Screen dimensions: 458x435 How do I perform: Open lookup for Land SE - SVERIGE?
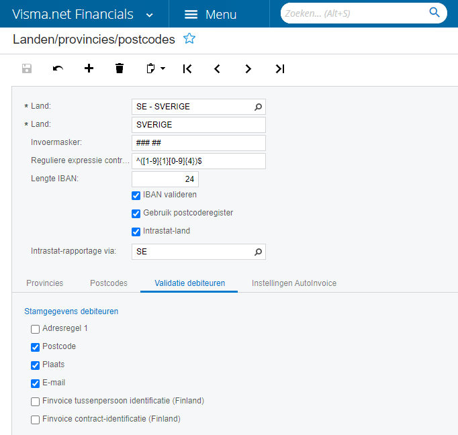pyautogui.click(x=258, y=107)
